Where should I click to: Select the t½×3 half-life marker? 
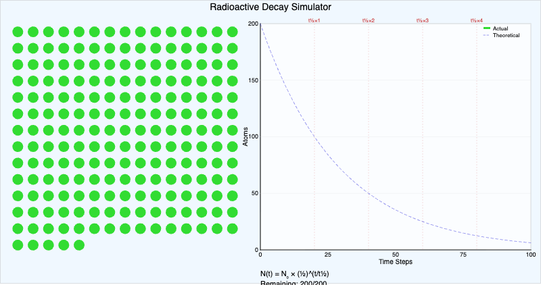[x=423, y=21]
